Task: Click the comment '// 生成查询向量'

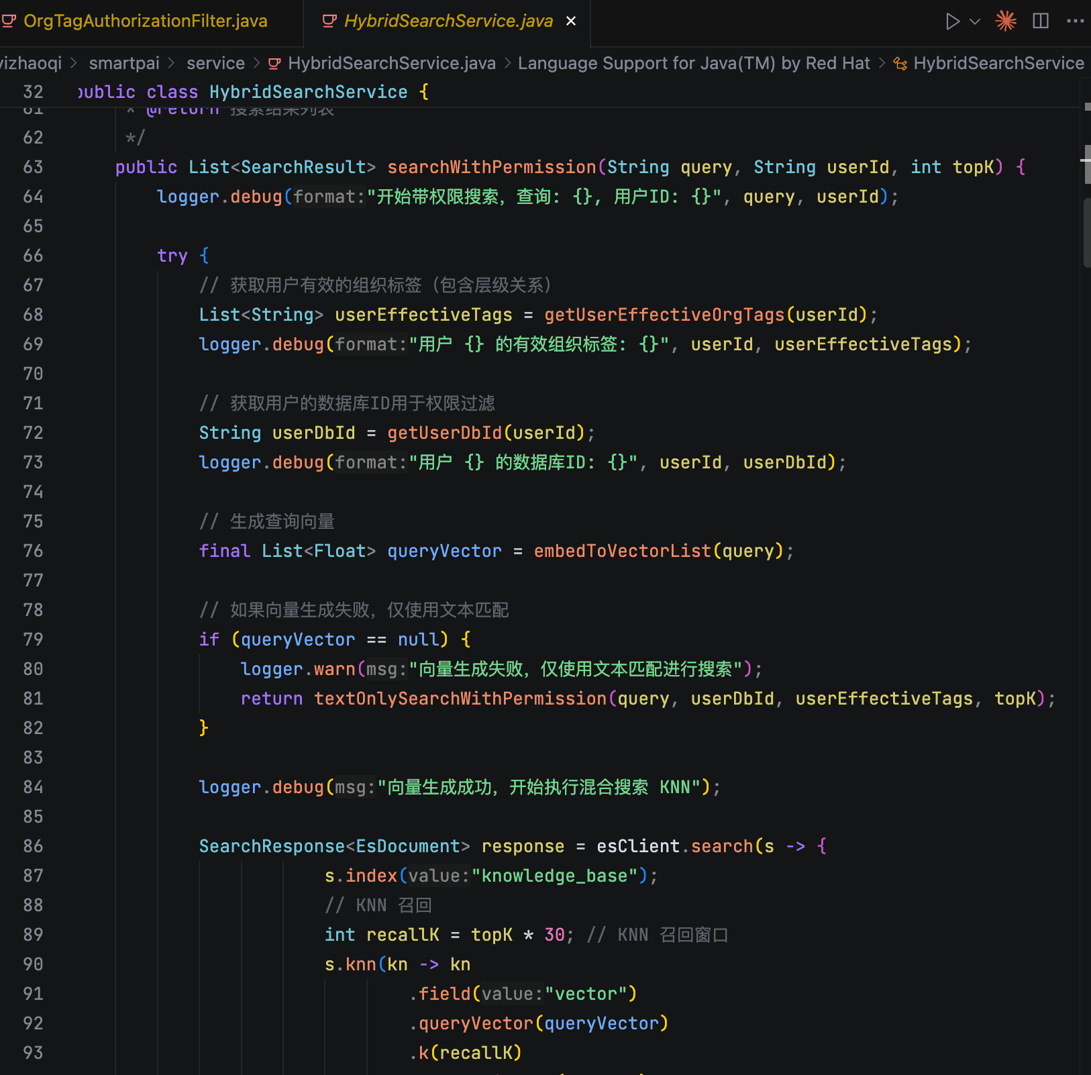Action: tap(267, 521)
